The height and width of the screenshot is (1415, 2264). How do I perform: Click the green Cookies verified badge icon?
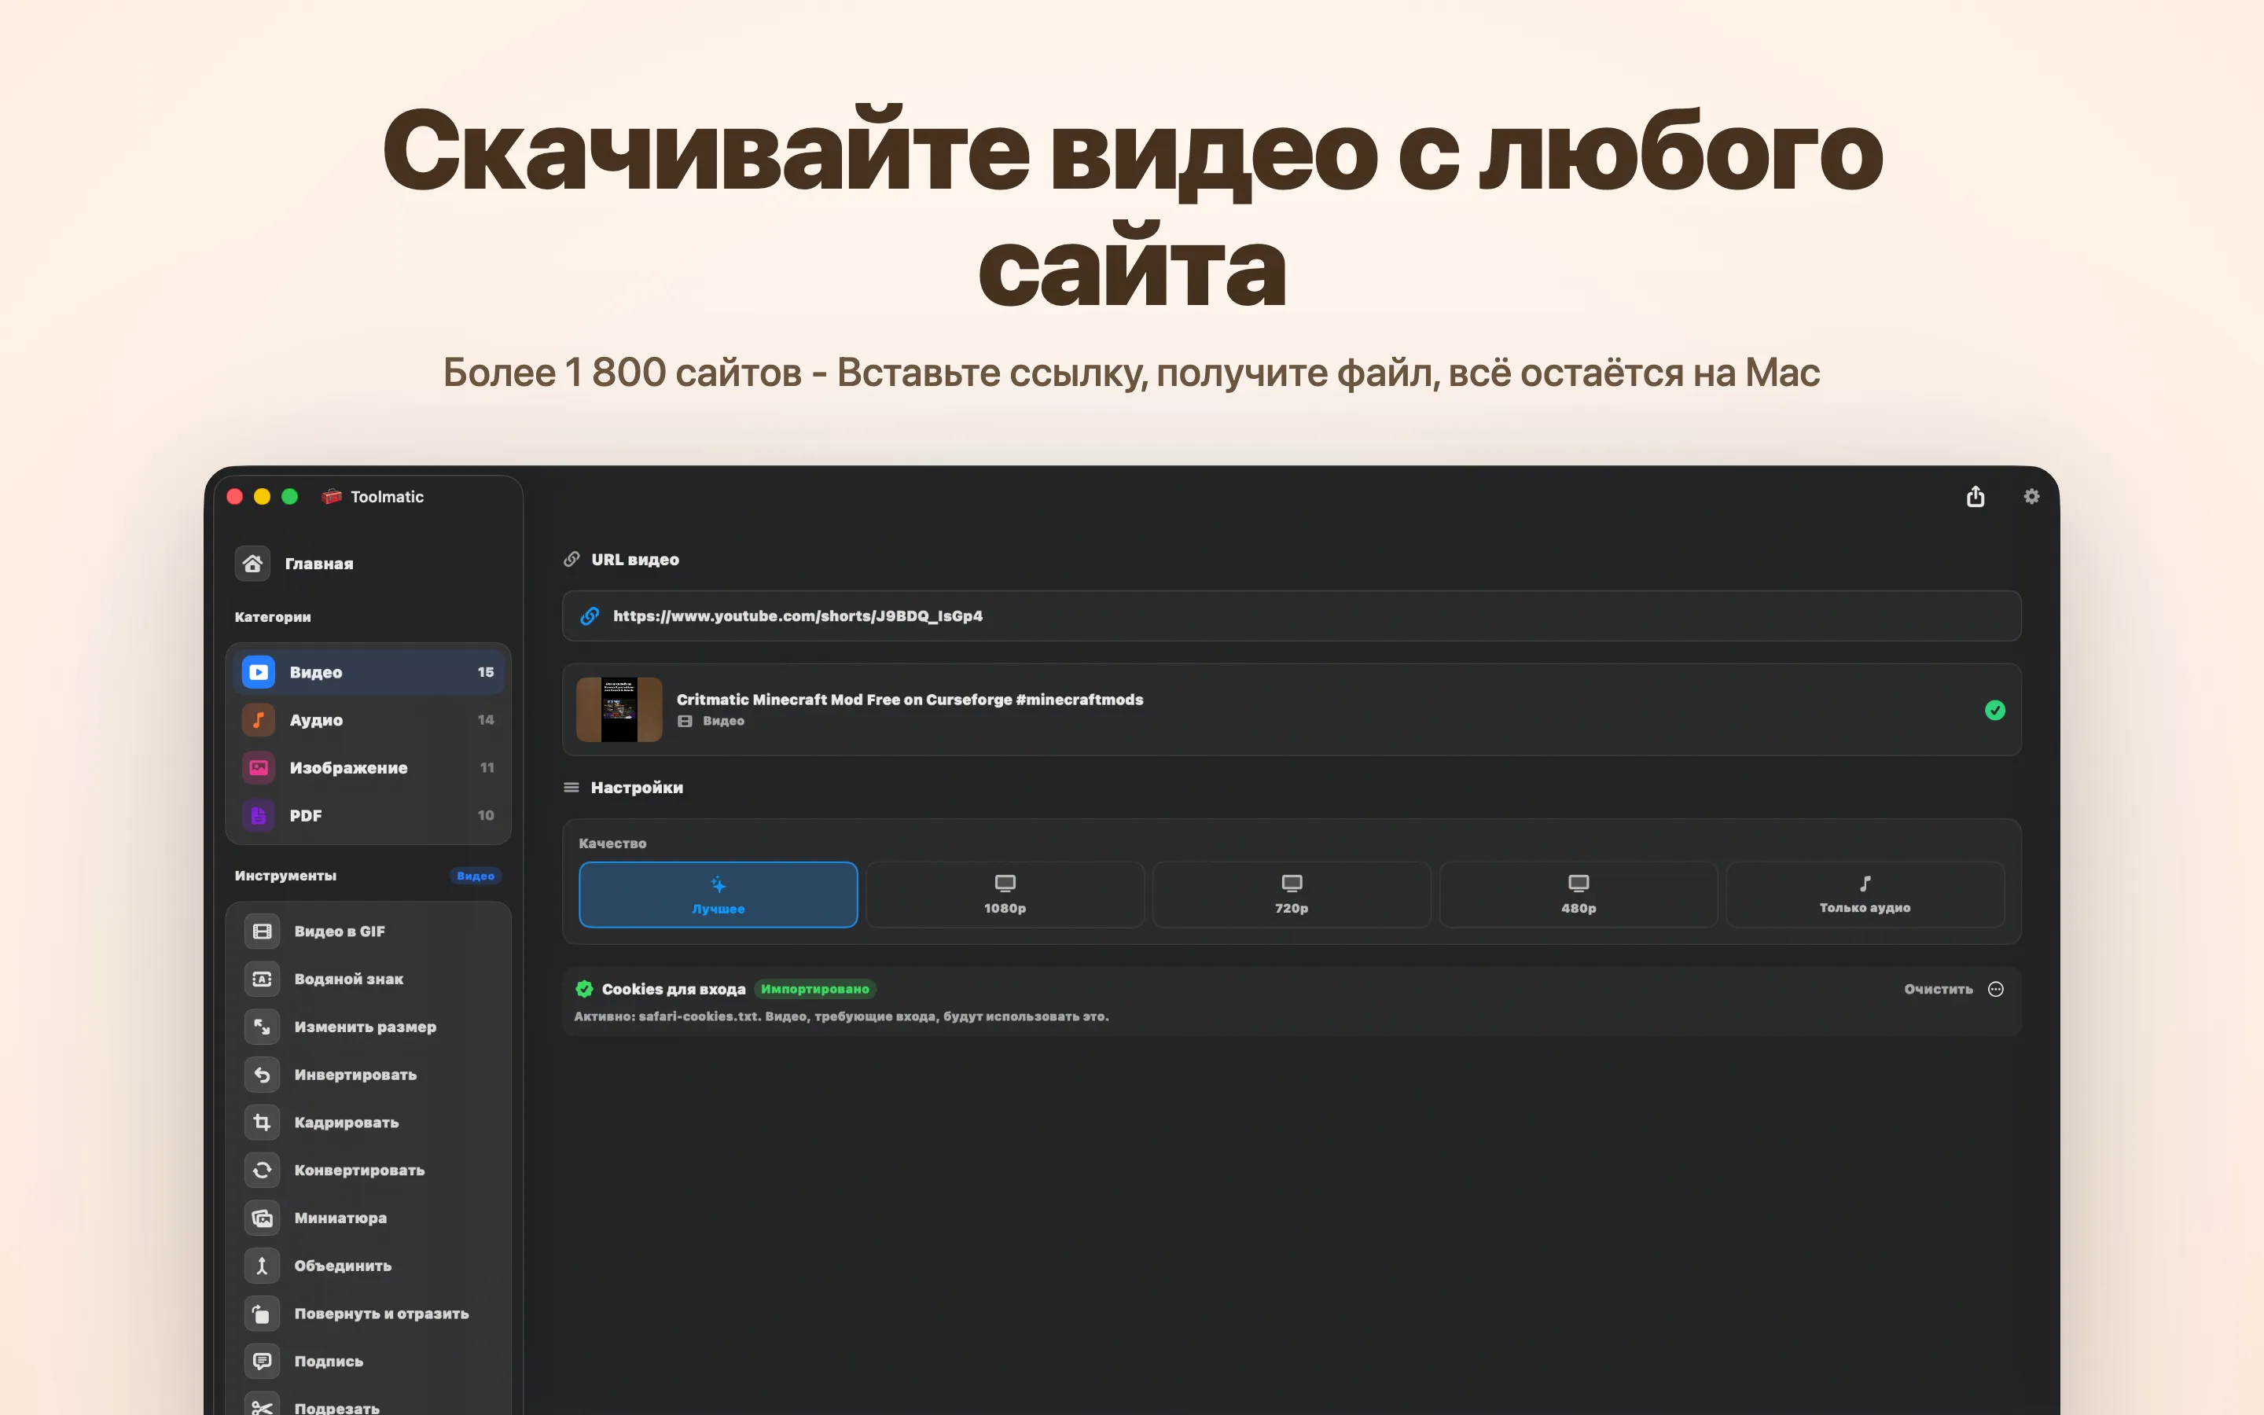[x=584, y=989]
